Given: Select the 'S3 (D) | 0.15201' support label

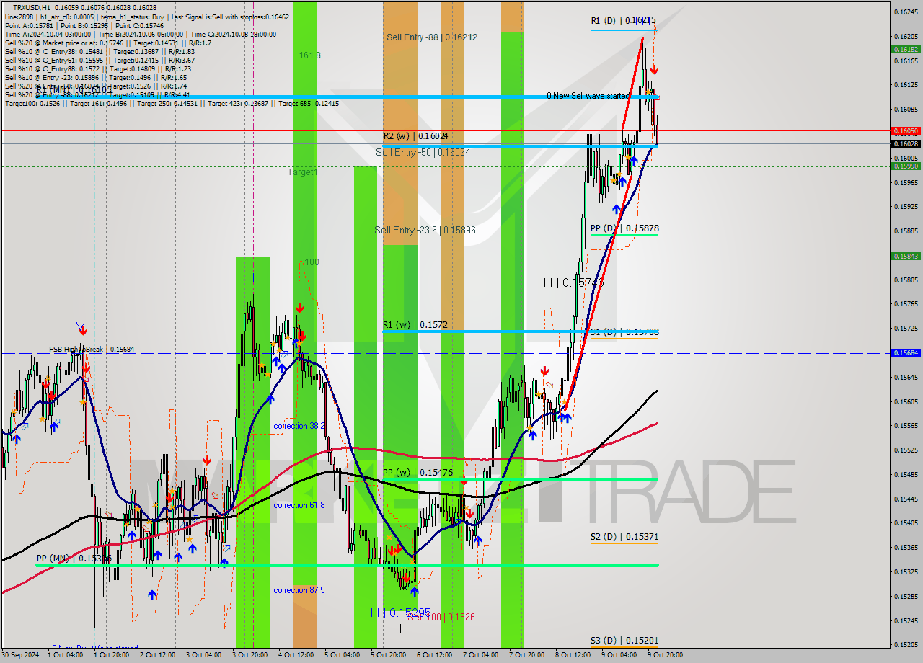Looking at the screenshot, I should tap(624, 641).
